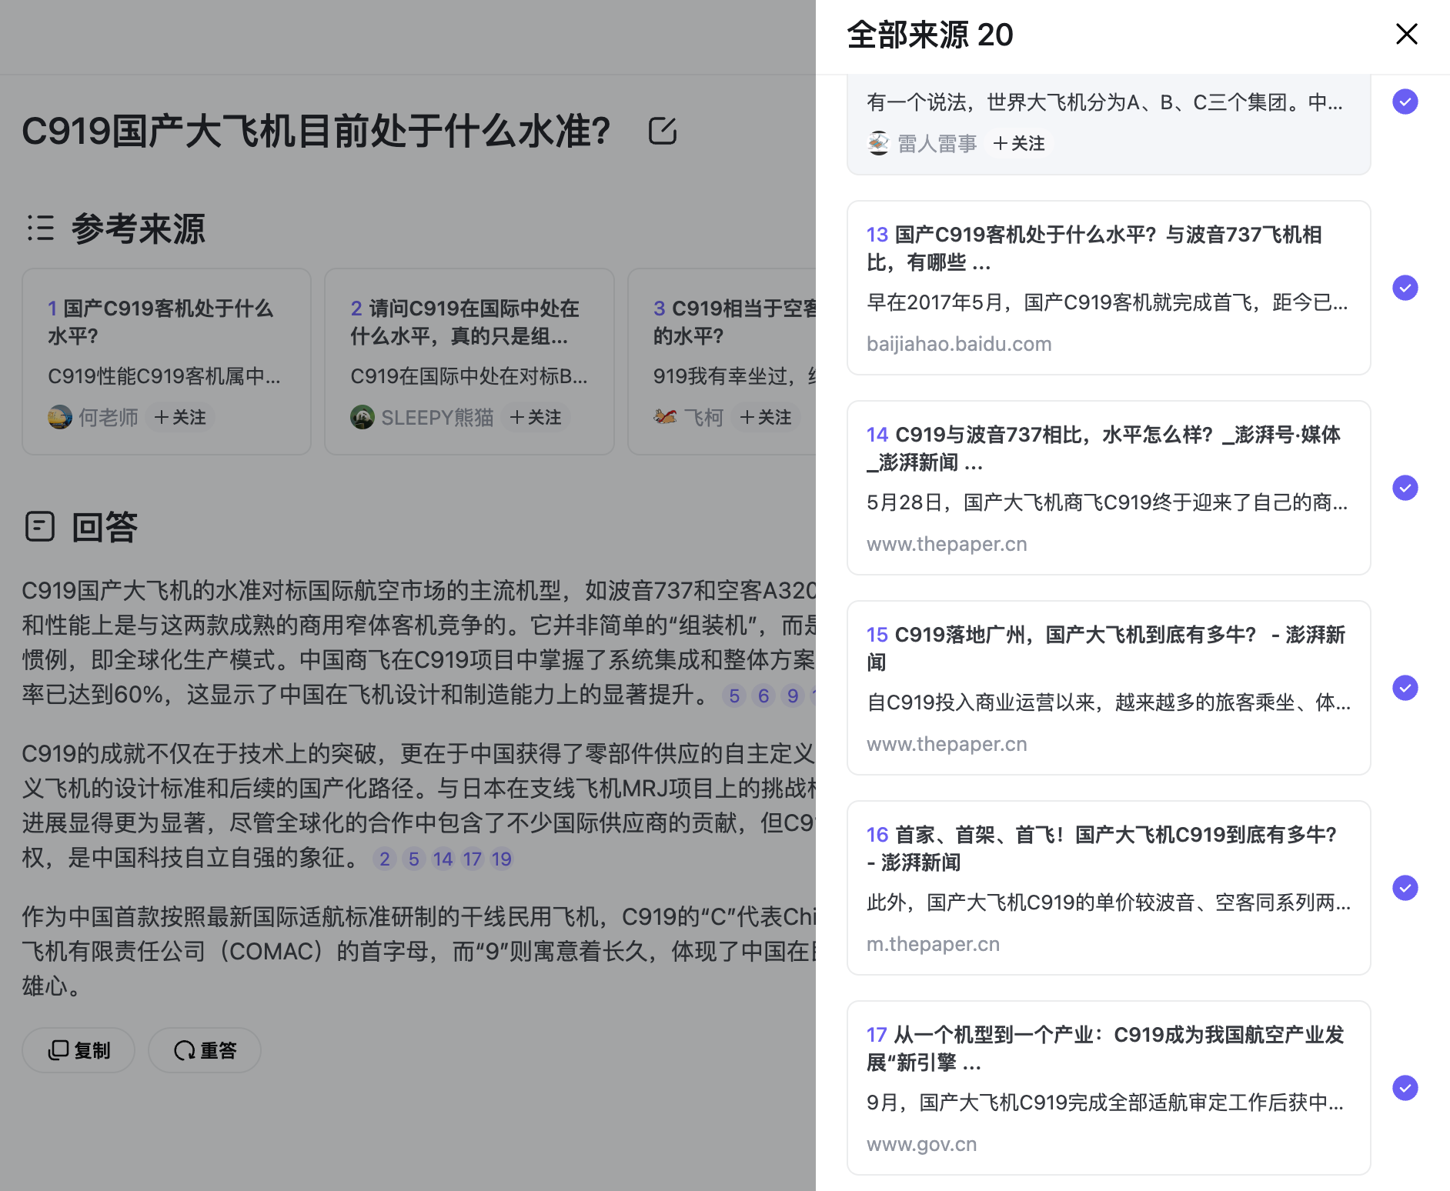Click www.thepaper.cn under source 15
This screenshot has height=1191, width=1450.
947,744
